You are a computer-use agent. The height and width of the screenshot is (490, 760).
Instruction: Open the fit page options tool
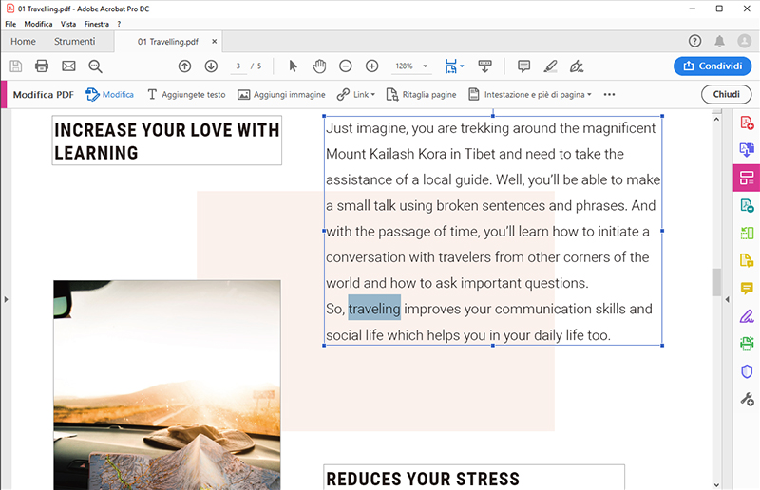(x=454, y=66)
